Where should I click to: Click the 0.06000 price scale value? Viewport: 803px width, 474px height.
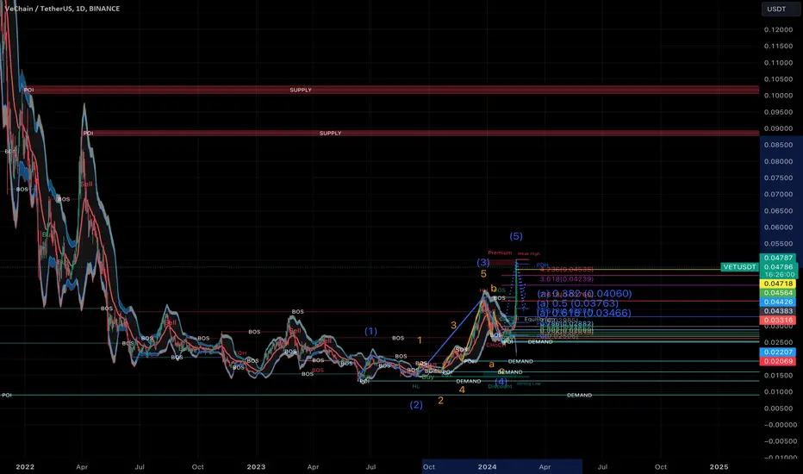pos(778,227)
